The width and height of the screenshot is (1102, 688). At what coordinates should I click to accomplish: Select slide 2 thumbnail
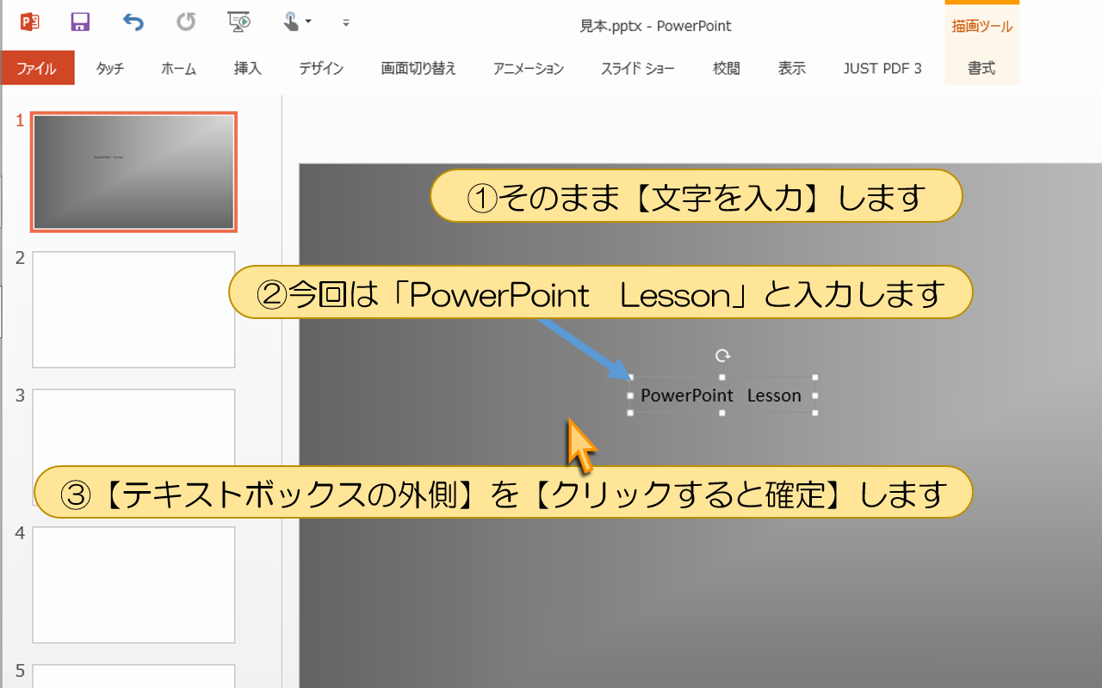tap(133, 310)
